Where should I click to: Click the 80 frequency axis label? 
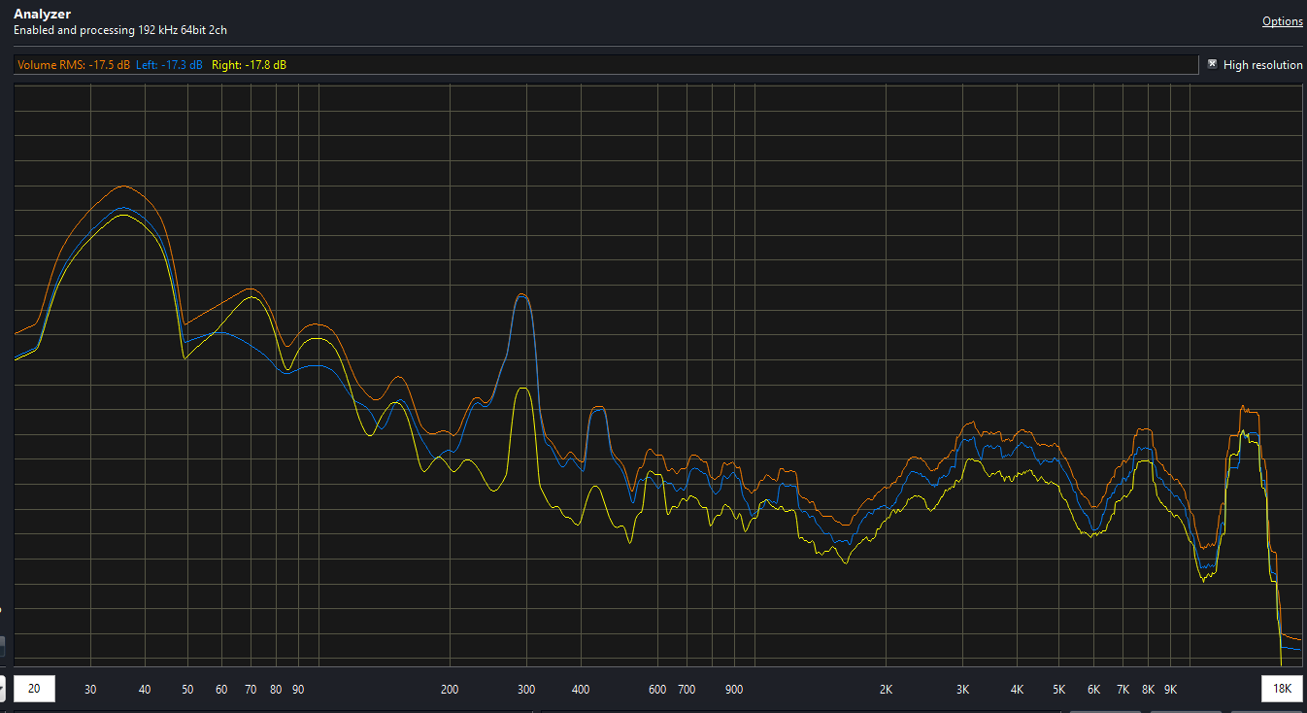pos(276,690)
